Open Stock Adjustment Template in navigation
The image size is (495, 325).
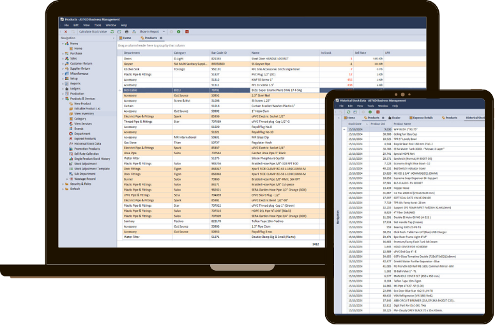tap(92, 169)
